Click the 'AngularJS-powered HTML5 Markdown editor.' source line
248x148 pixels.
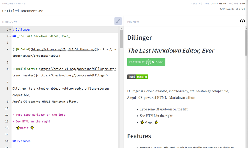click(45, 102)
